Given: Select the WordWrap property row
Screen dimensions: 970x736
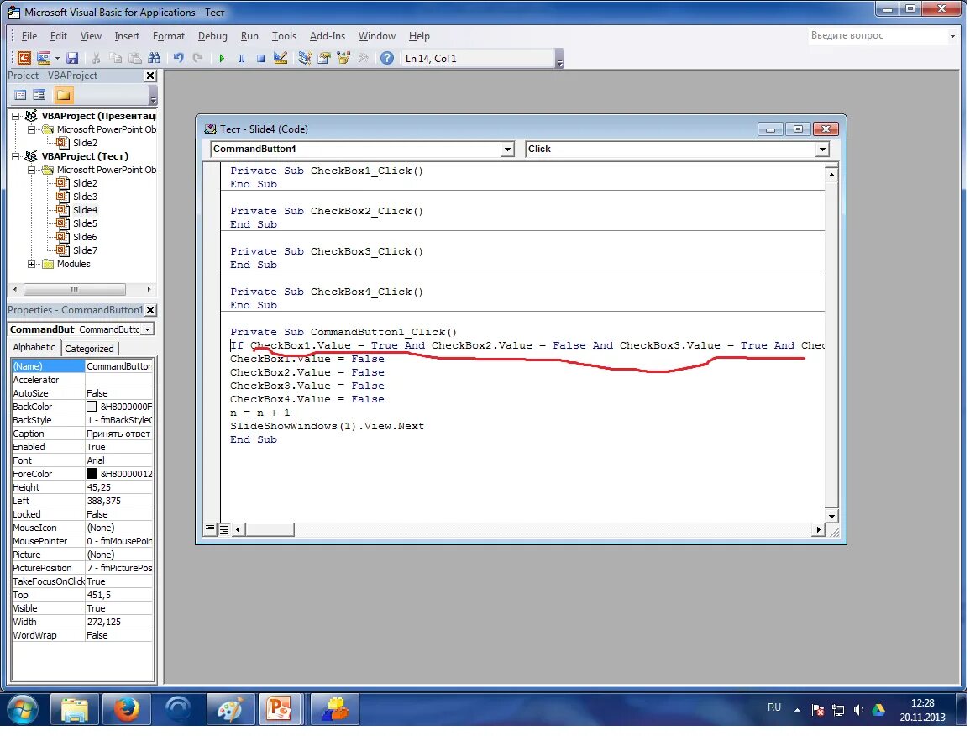Looking at the screenshot, I should pos(82,636).
